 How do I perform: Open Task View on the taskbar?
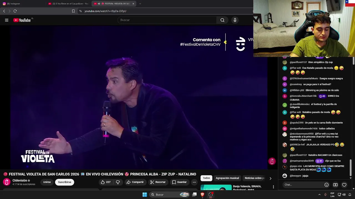[x=194, y=195]
